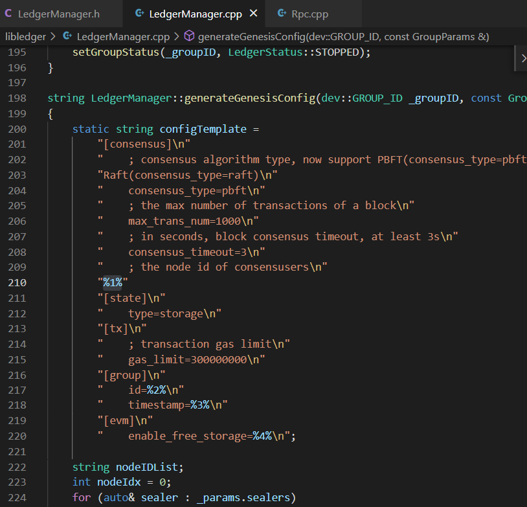Click "; the node id of consensusers" string
527x507 pixels.
(219, 267)
